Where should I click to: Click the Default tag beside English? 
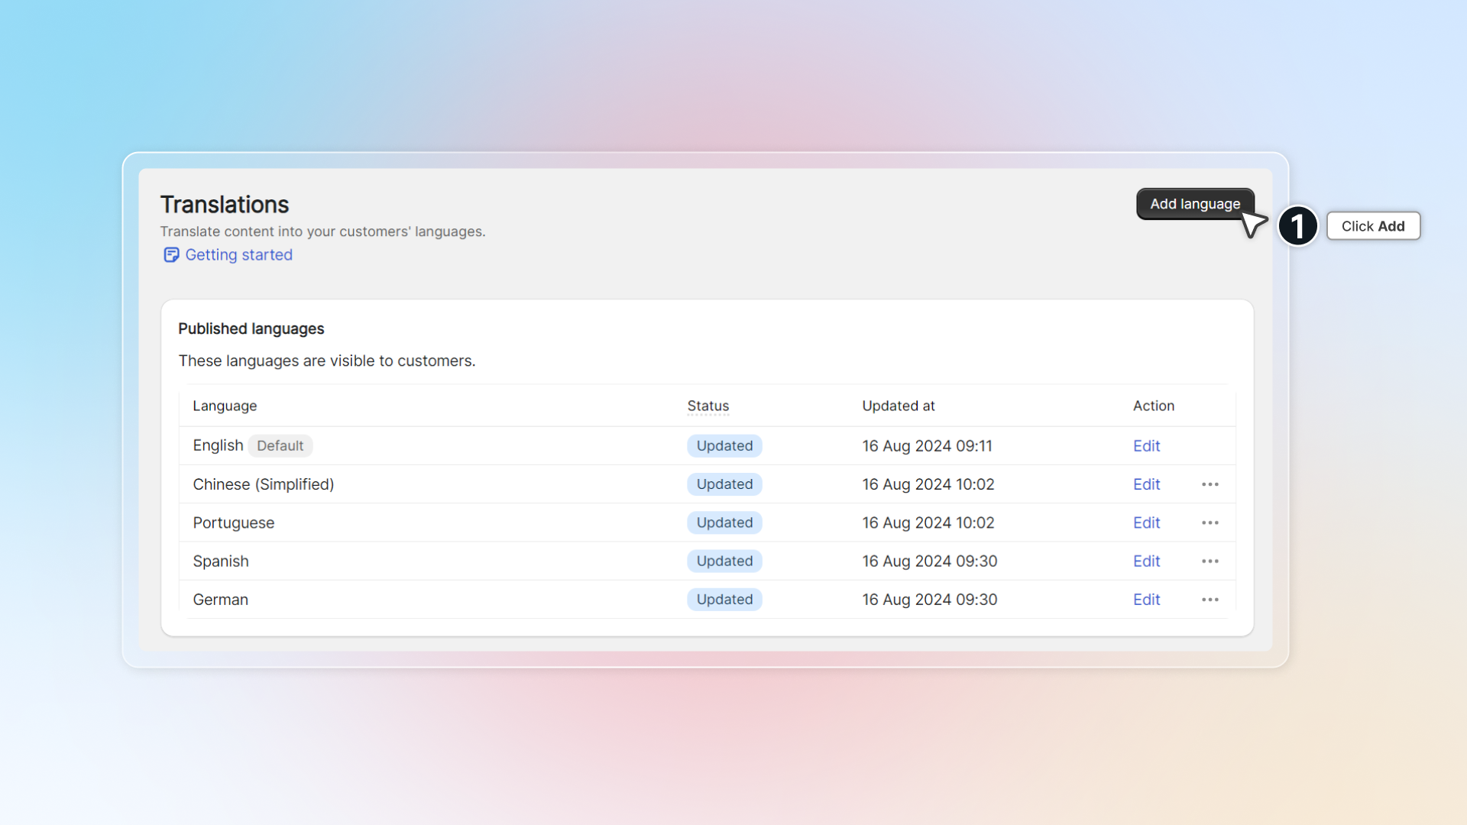[x=280, y=446]
